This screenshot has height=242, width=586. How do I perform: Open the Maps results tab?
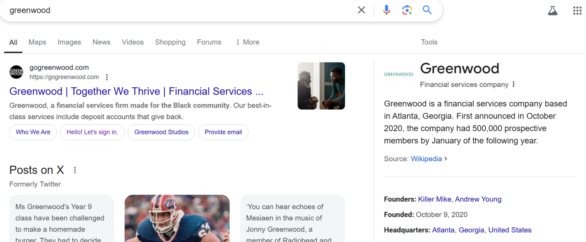[37, 42]
